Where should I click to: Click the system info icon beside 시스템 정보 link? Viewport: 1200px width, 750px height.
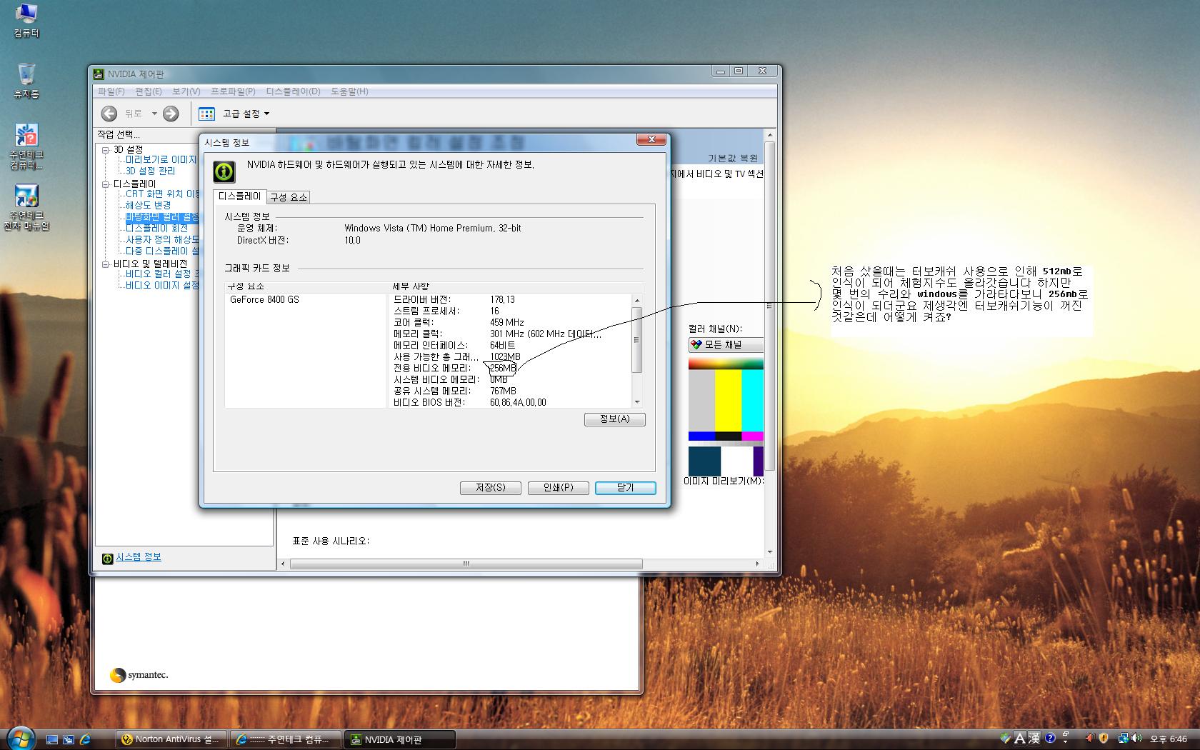point(107,559)
